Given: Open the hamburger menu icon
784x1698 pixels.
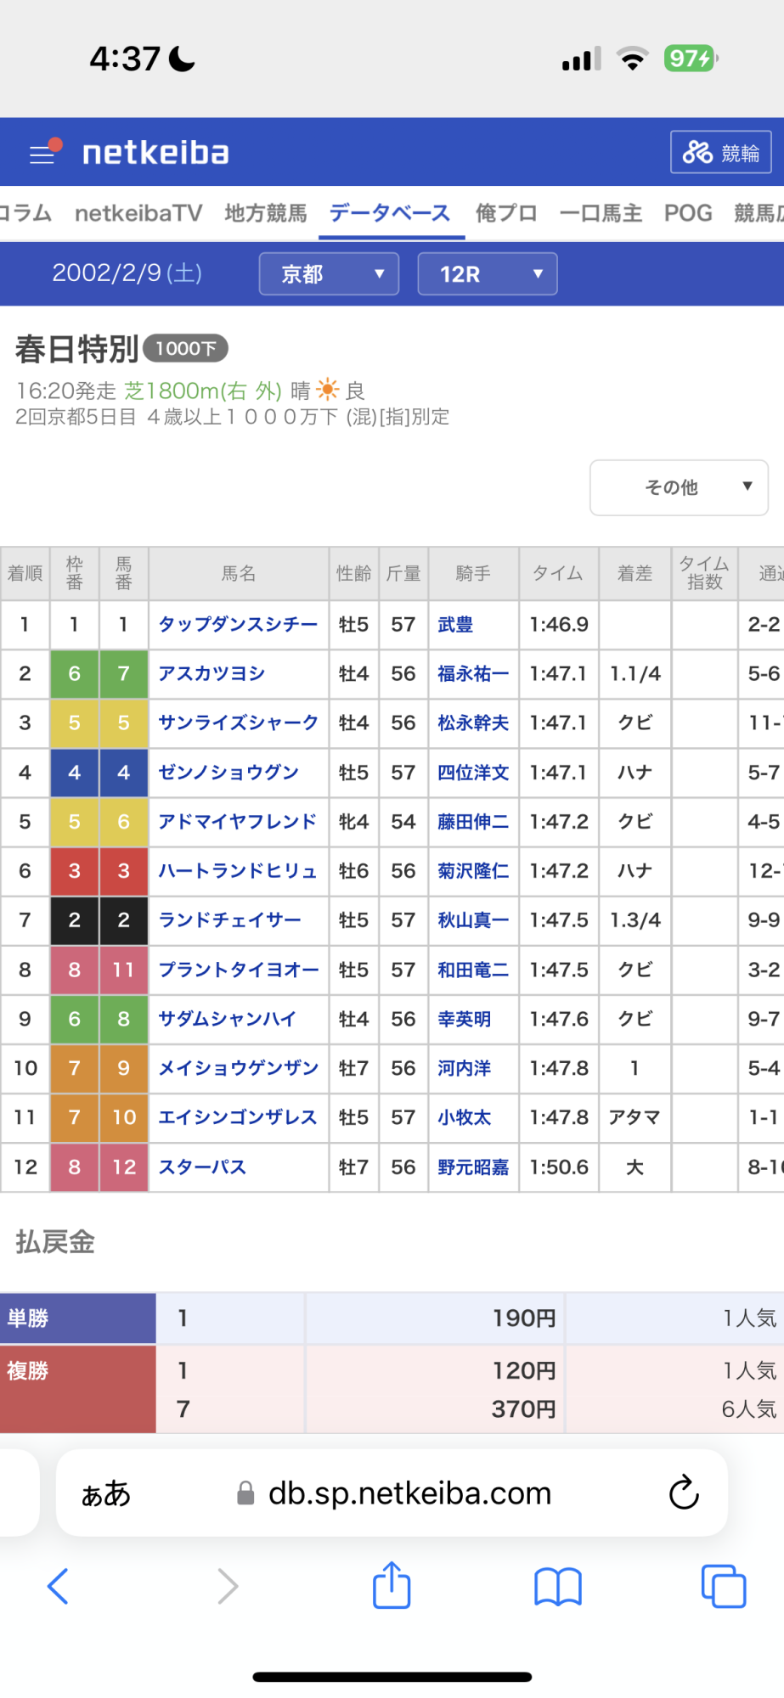Looking at the screenshot, I should [x=42, y=154].
